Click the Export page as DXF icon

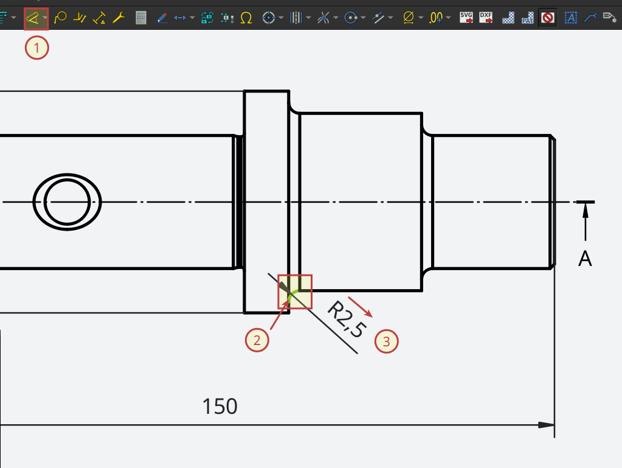(x=486, y=18)
